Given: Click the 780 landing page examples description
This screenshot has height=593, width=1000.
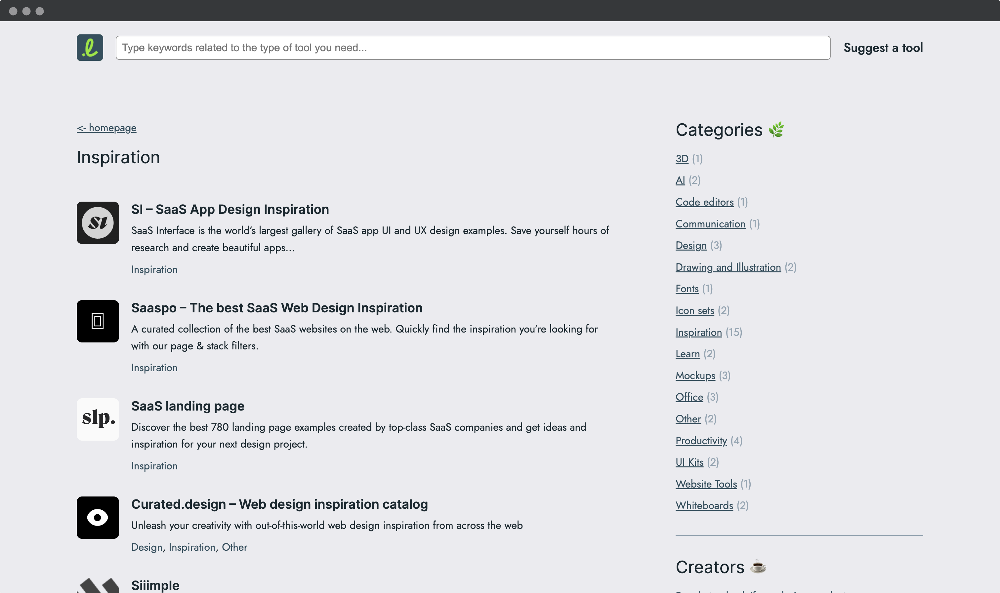Looking at the screenshot, I should (358, 436).
